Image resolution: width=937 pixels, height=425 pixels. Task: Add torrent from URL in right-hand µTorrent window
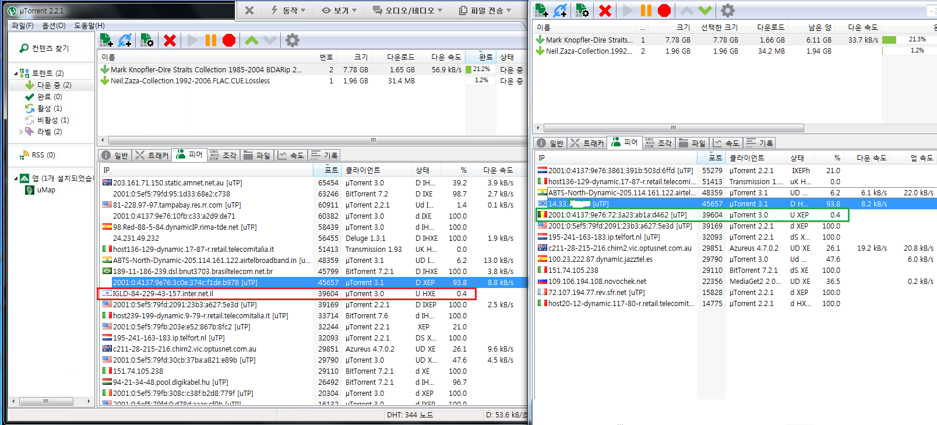pos(561,10)
